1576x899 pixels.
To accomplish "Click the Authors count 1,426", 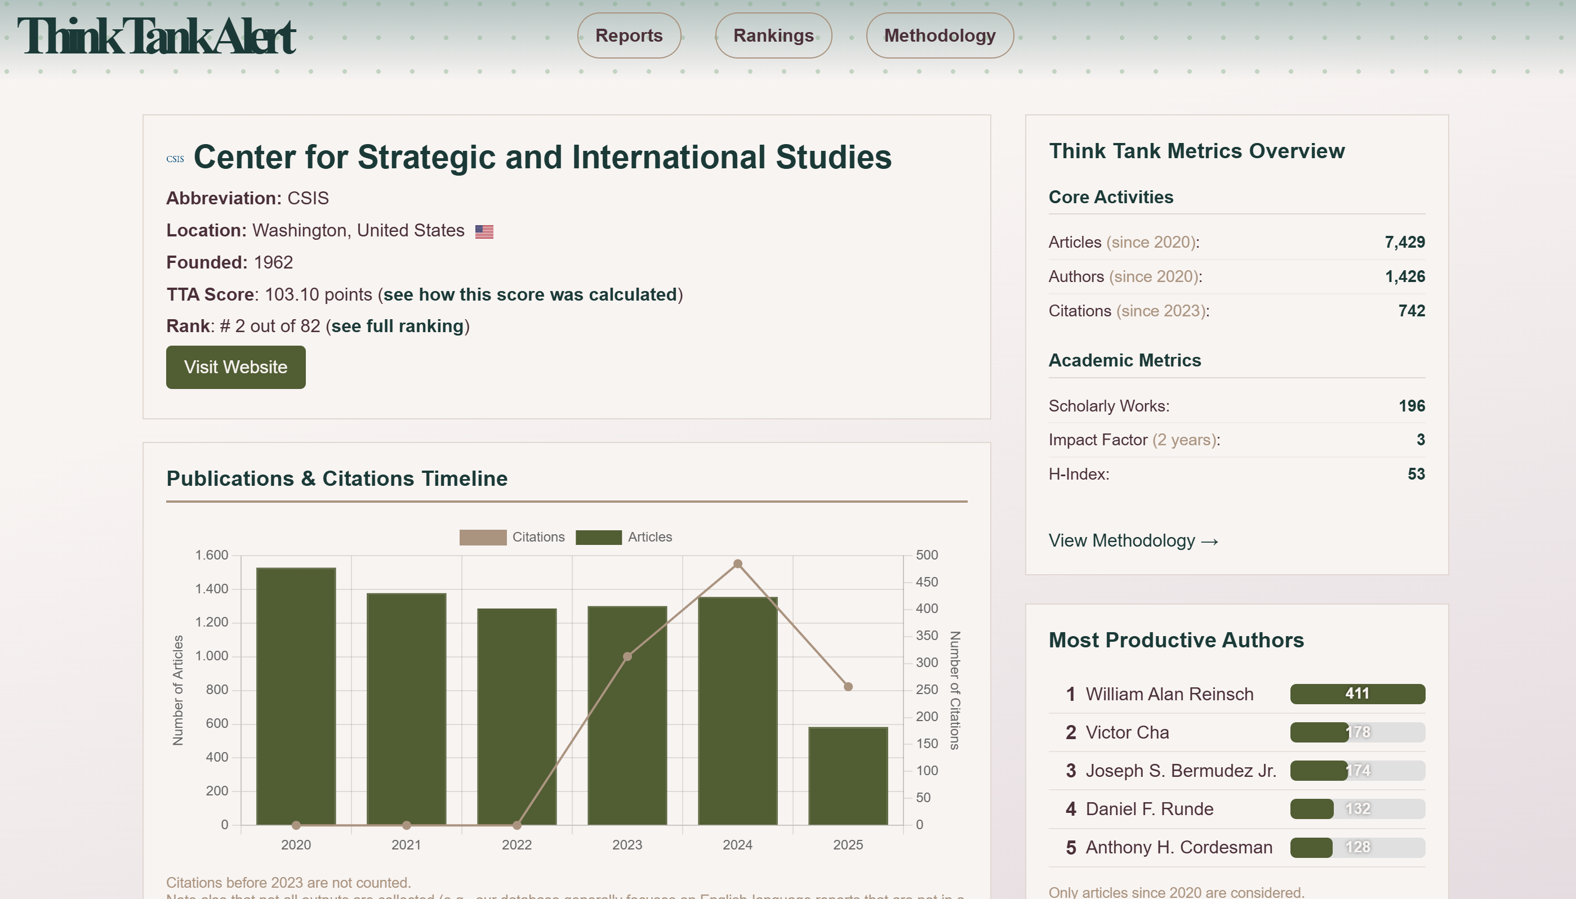I will click(1405, 276).
